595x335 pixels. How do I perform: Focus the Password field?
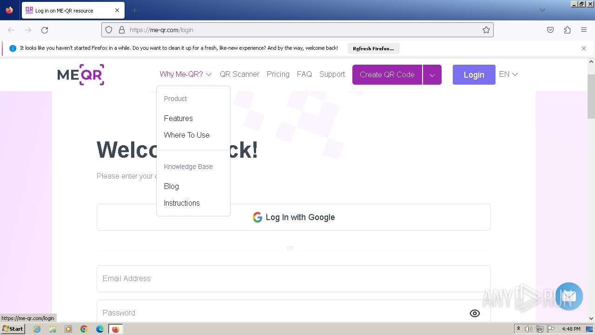click(294, 312)
